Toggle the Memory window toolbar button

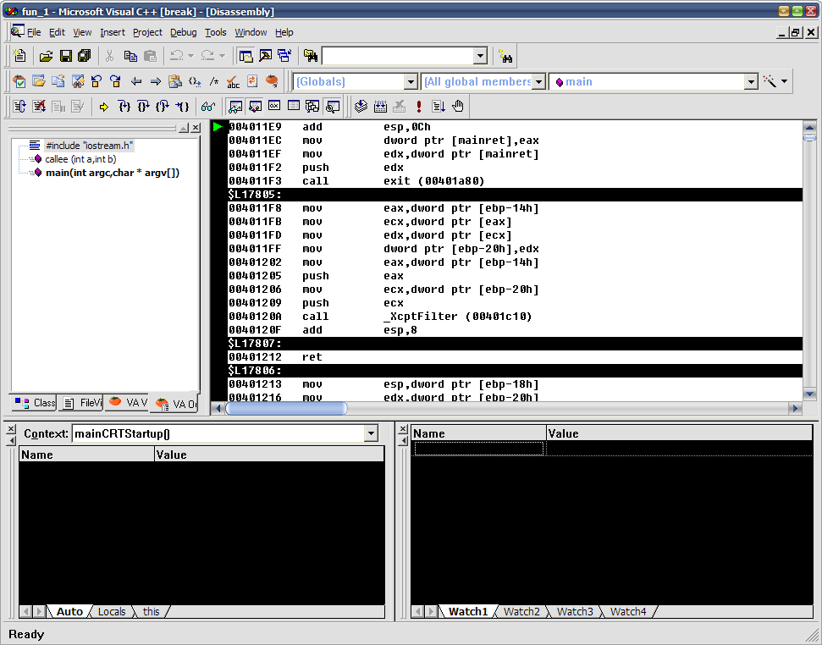[x=294, y=107]
